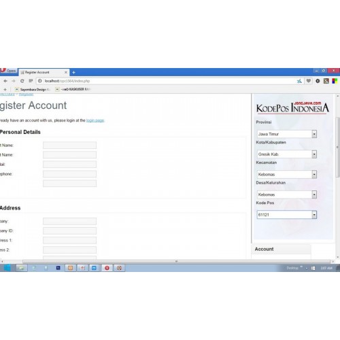The image size is (340, 340).
Task: Follow the login page link
Action: tap(95, 120)
